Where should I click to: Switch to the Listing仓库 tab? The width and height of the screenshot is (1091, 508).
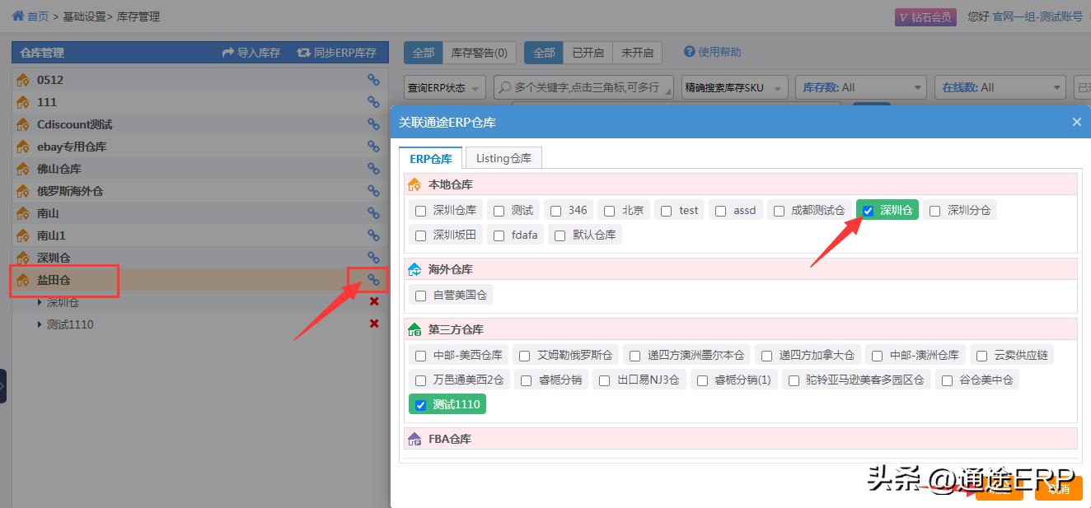[x=503, y=156]
